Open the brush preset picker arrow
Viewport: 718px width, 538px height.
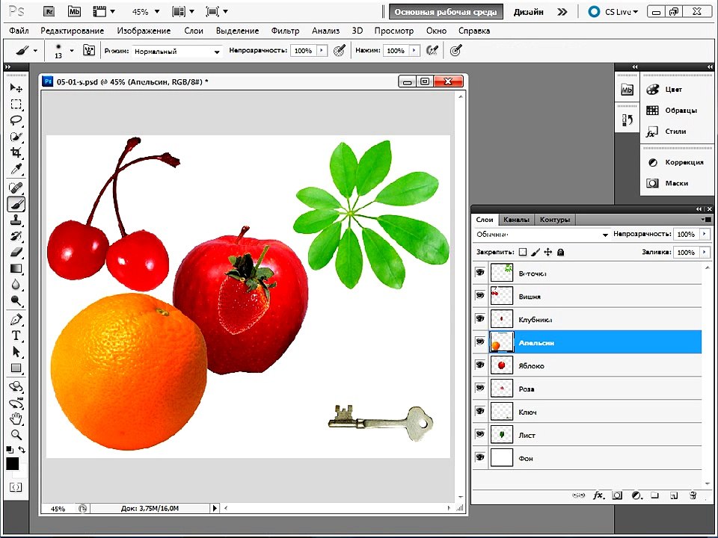coord(72,50)
